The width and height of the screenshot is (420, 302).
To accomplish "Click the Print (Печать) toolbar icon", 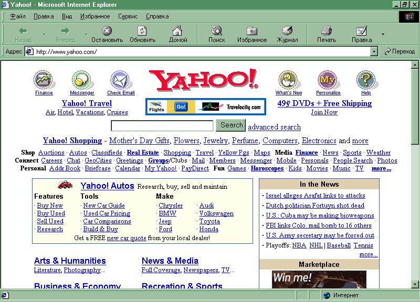I will pyautogui.click(x=327, y=31).
